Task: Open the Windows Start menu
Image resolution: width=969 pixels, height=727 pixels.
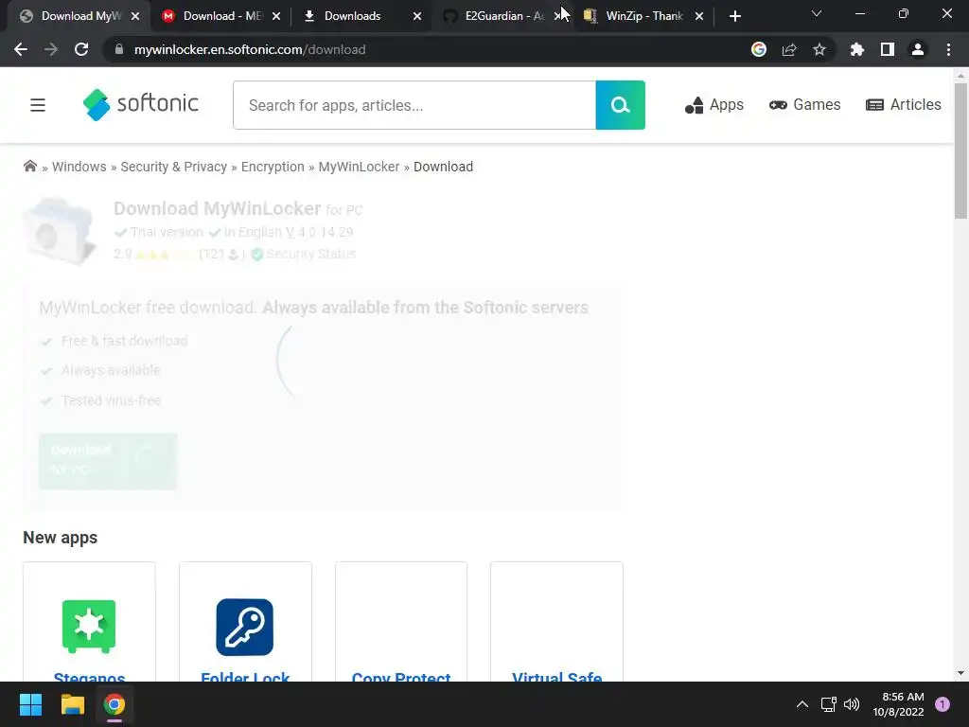Action: pyautogui.click(x=30, y=704)
